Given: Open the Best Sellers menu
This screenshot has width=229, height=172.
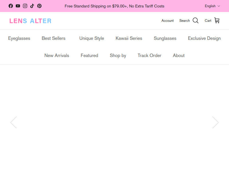Looking at the screenshot, I should pyautogui.click(x=54, y=38).
